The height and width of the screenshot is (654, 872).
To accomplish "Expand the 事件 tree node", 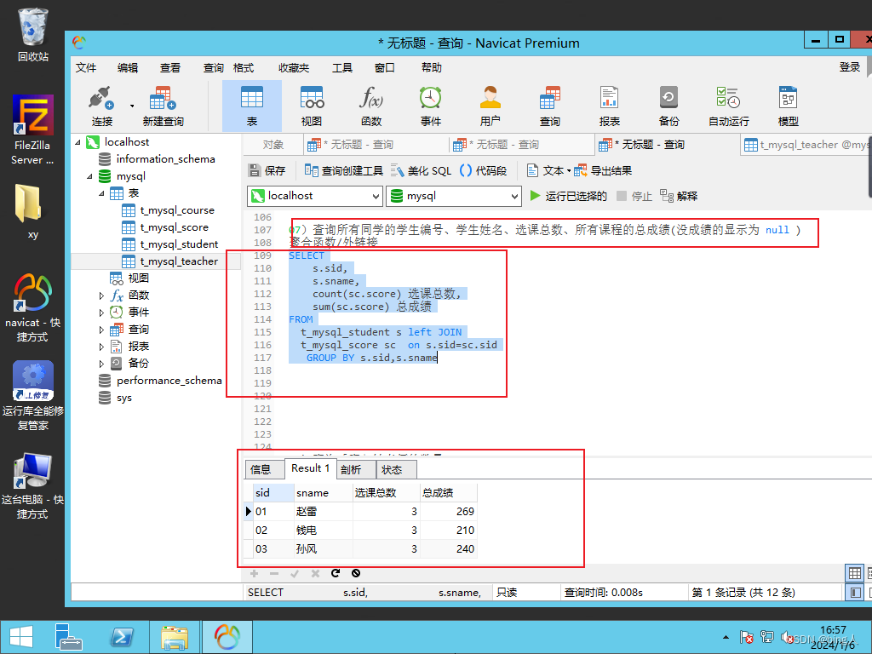I will click(101, 313).
